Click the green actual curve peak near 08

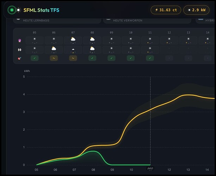click(x=93, y=151)
